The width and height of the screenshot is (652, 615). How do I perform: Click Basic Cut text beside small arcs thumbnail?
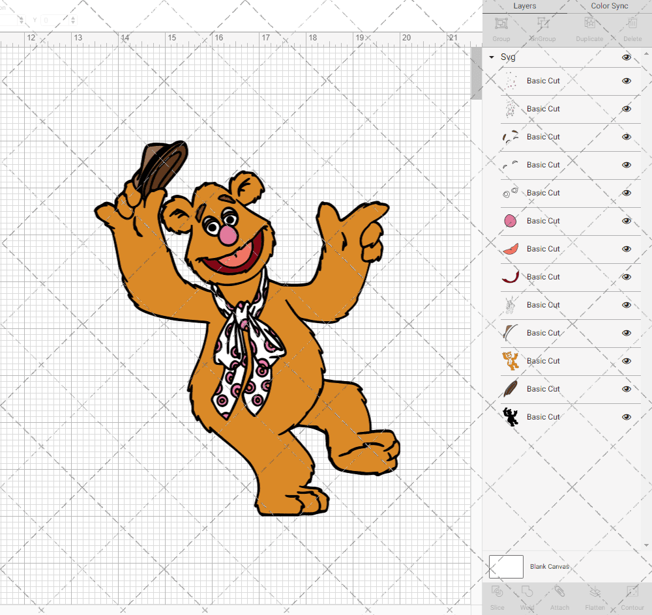[x=543, y=165]
